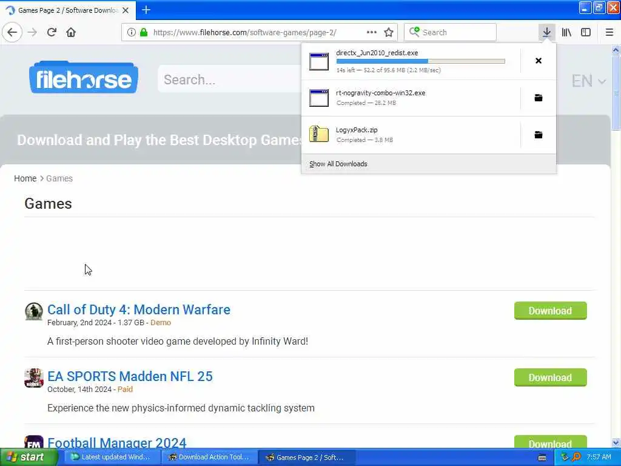Click the directx_Jun2010_redist.exe file icon
This screenshot has height=466, width=621.
pos(319,61)
